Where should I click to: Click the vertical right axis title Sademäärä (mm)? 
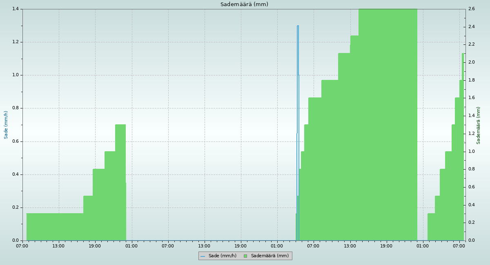[x=478, y=125]
